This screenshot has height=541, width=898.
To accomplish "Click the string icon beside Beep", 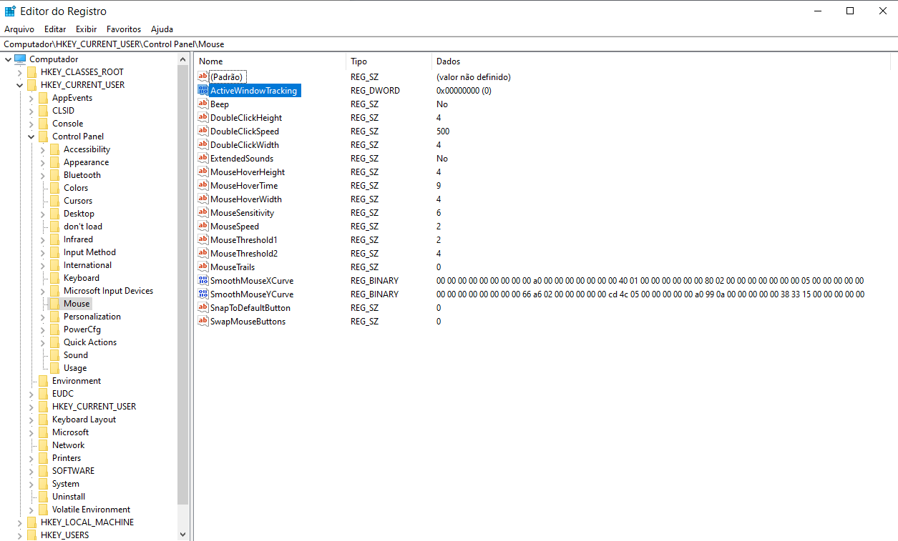I will [x=203, y=104].
